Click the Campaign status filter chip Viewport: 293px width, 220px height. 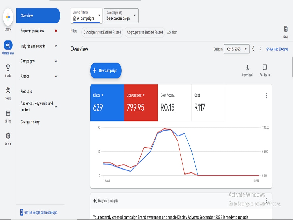click(x=102, y=32)
